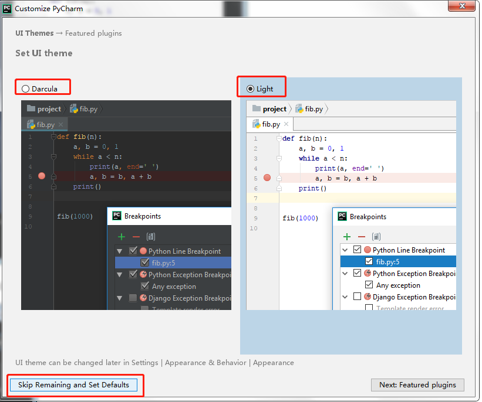Click Python Exception Breakpoint lightning icon in Light preview

tap(368, 273)
